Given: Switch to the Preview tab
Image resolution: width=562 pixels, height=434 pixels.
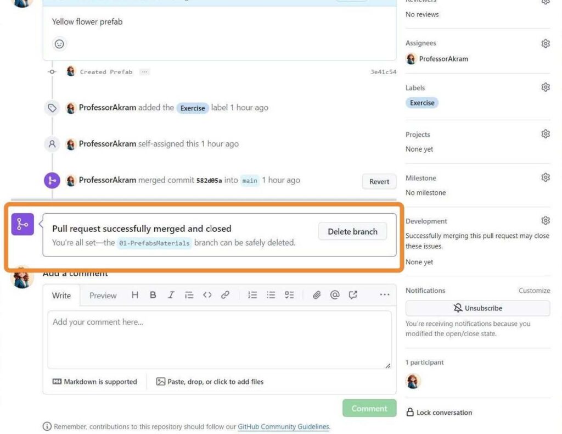Looking at the screenshot, I should point(103,296).
